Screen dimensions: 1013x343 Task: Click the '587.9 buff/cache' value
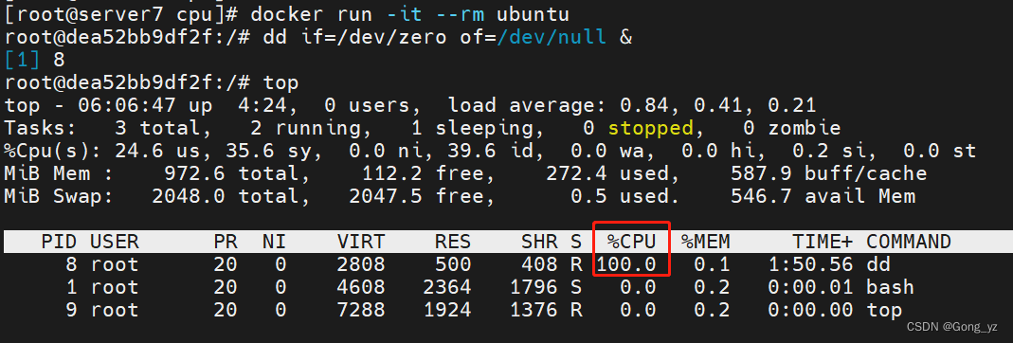click(829, 173)
